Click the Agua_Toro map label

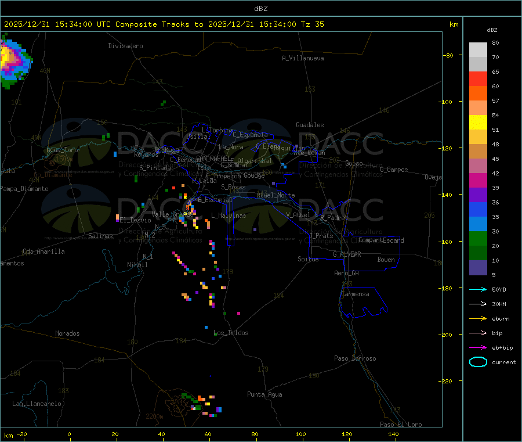click(62, 150)
